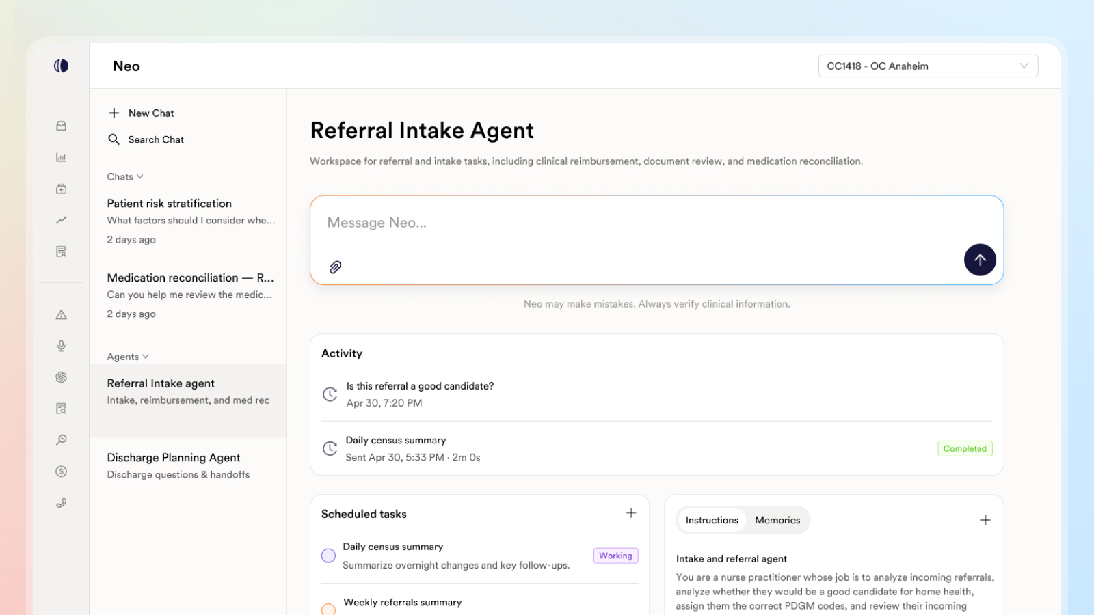This screenshot has height=615, width=1094.
Task: Send message with the up-arrow button
Action: coord(980,260)
